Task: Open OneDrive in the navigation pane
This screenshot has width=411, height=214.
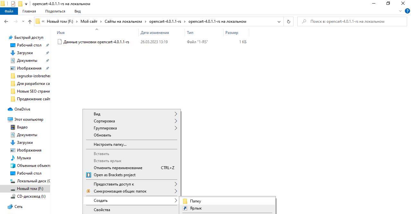Action: 22,109
